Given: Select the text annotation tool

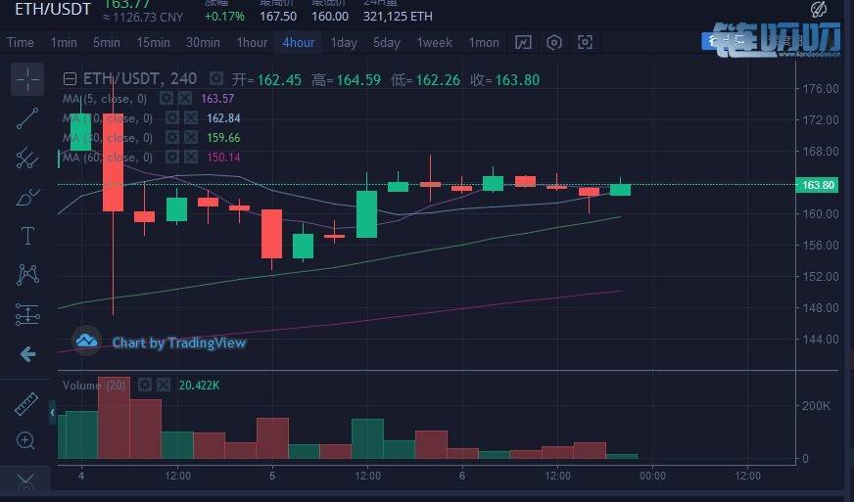Looking at the screenshot, I should [27, 236].
